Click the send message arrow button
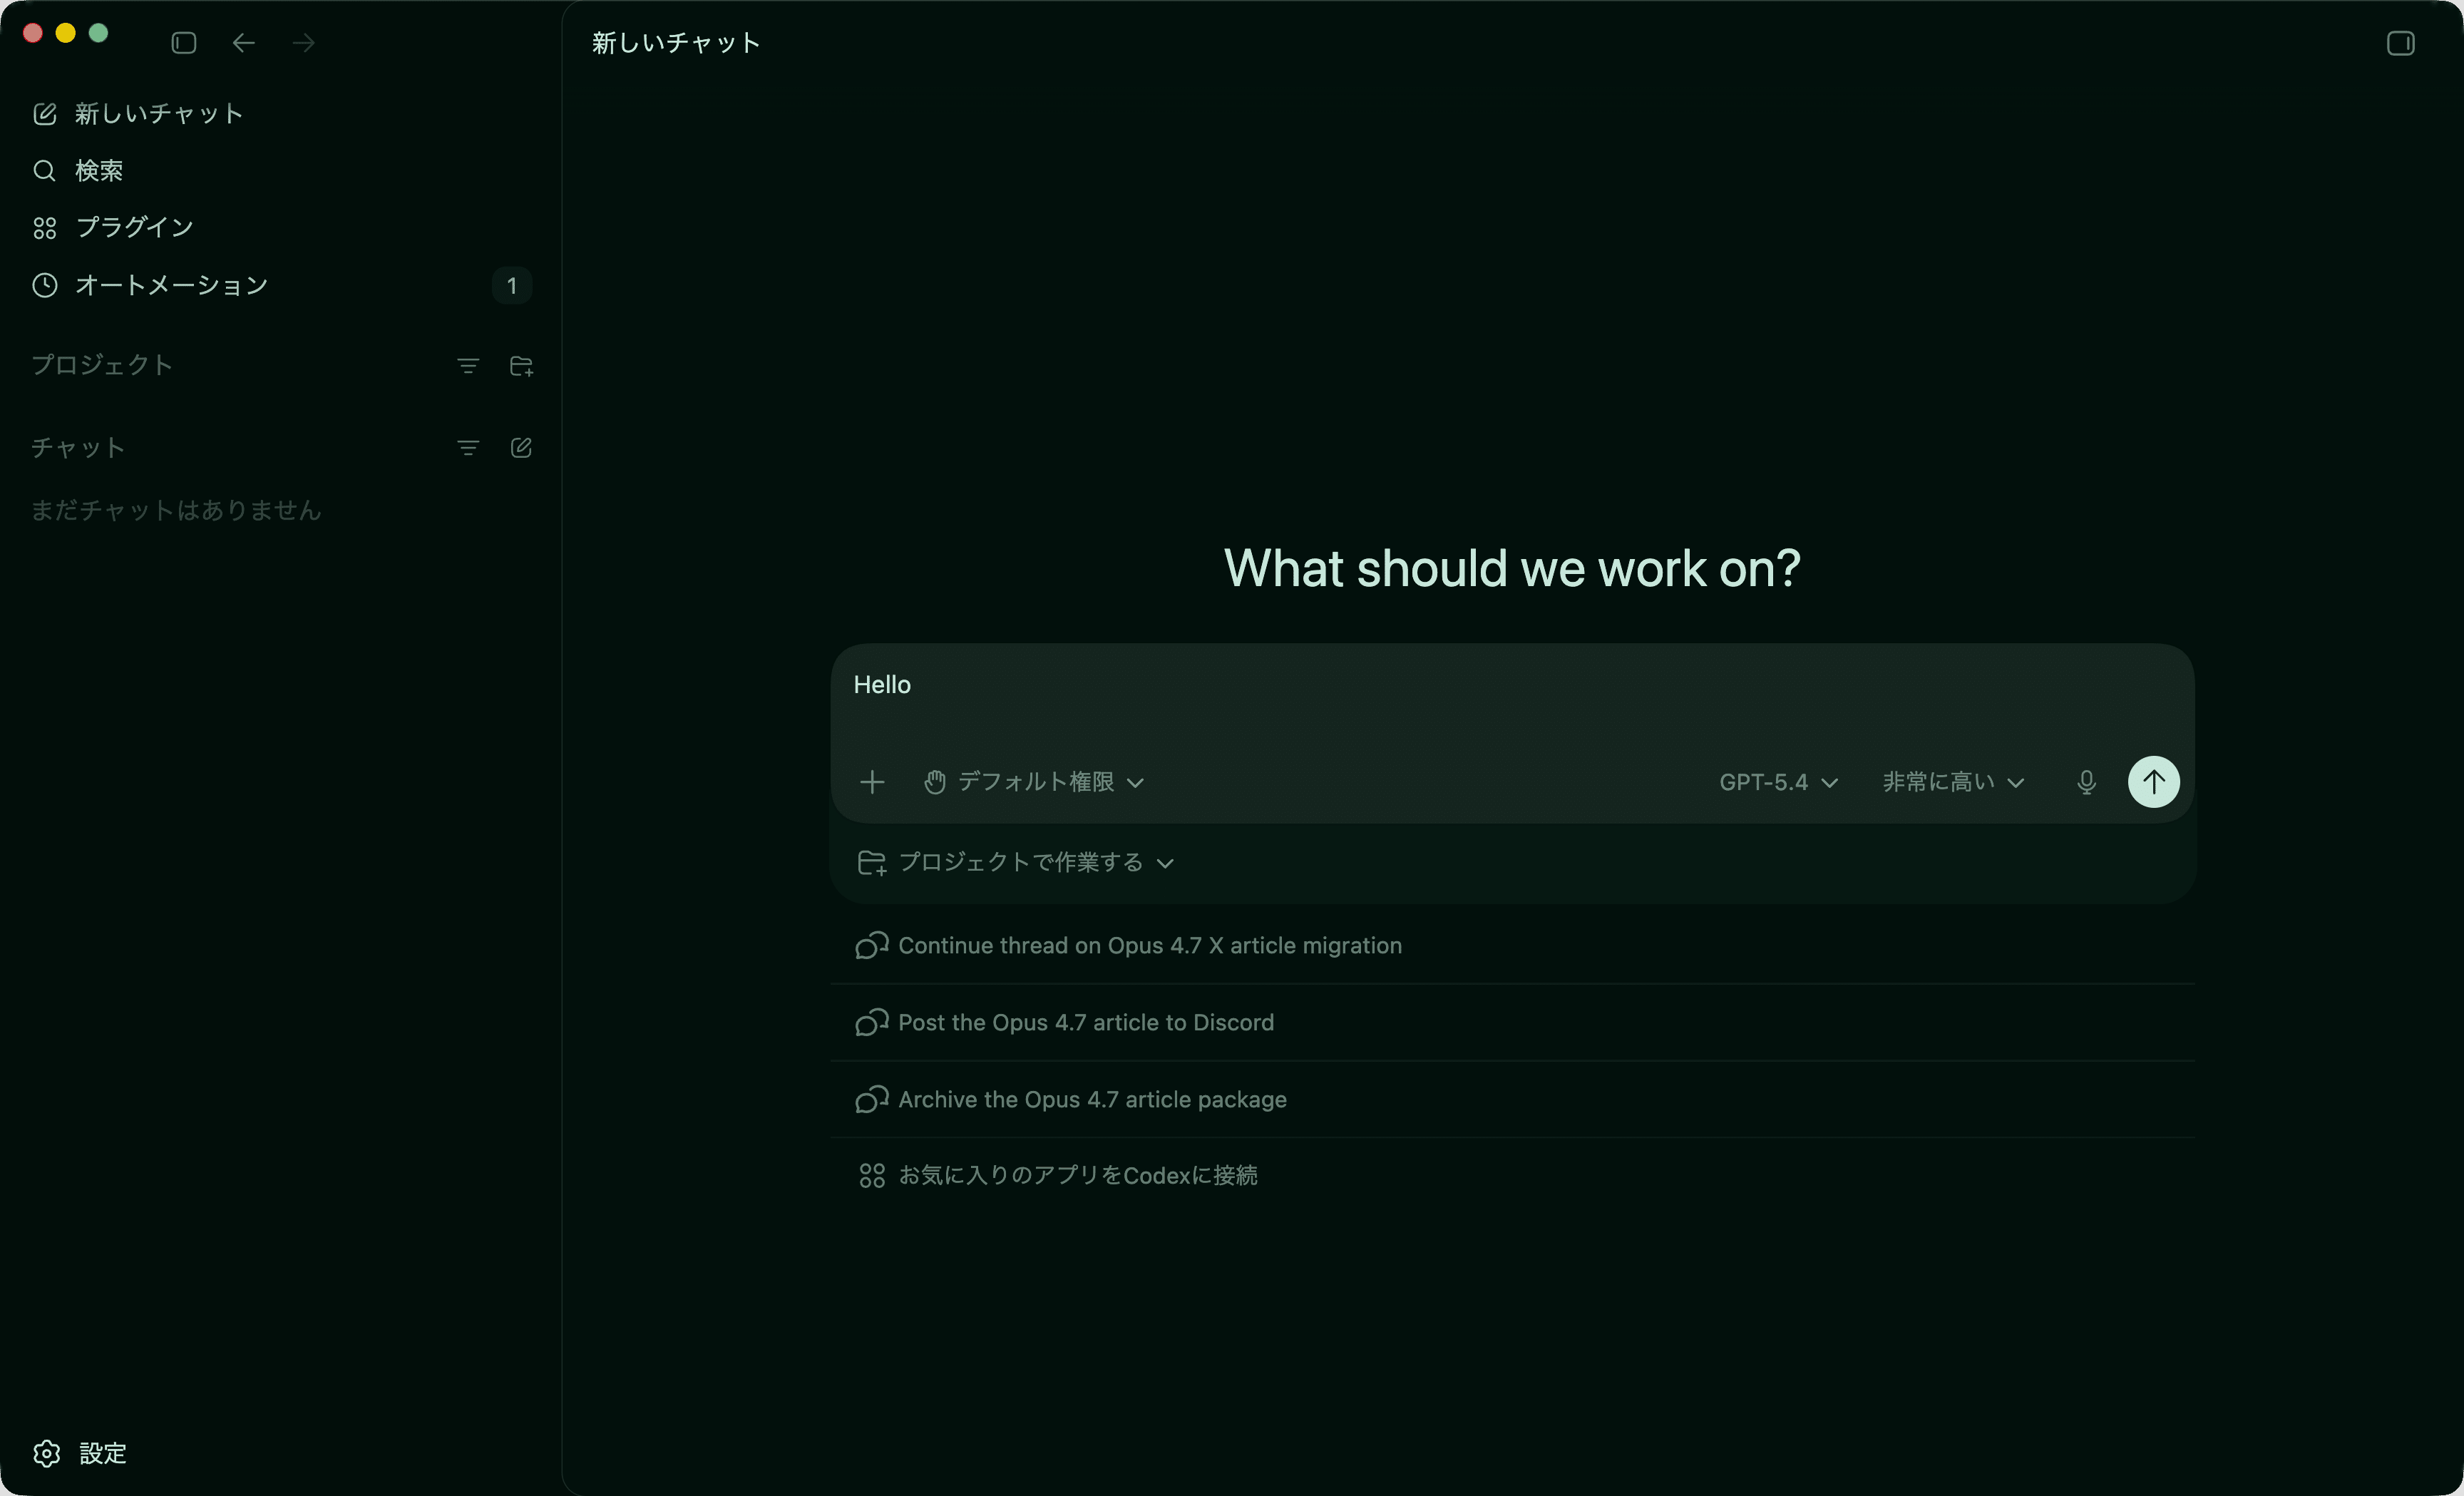Image resolution: width=2464 pixels, height=1496 pixels. pos(2153,781)
